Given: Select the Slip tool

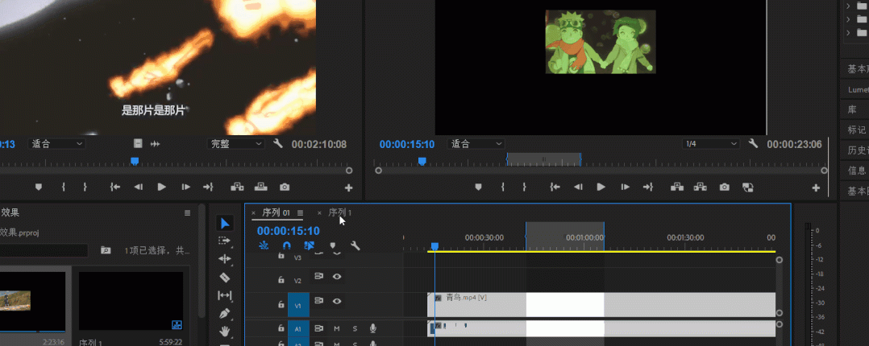Looking at the screenshot, I should tap(224, 295).
